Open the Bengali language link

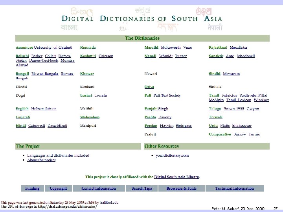22,73
